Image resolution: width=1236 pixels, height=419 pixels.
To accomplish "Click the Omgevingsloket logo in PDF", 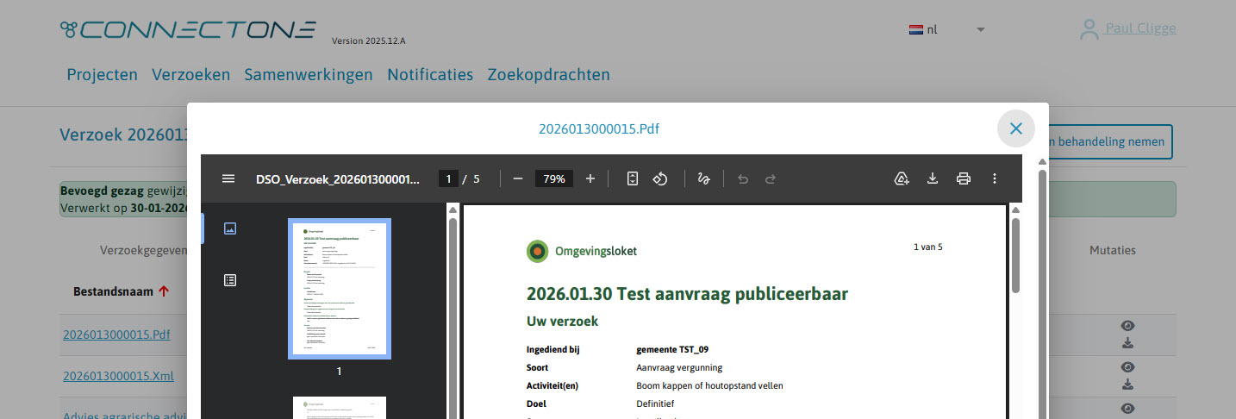I will (x=582, y=251).
